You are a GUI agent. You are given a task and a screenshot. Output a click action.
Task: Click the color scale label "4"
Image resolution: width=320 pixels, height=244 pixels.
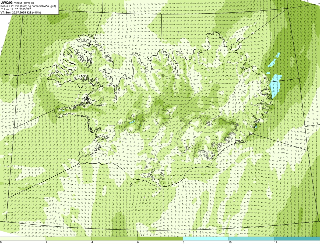[x=92, y=242]
